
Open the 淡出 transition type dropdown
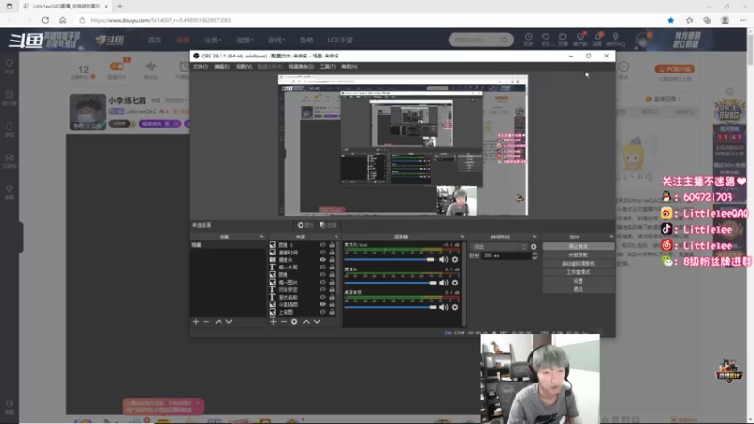[500, 247]
